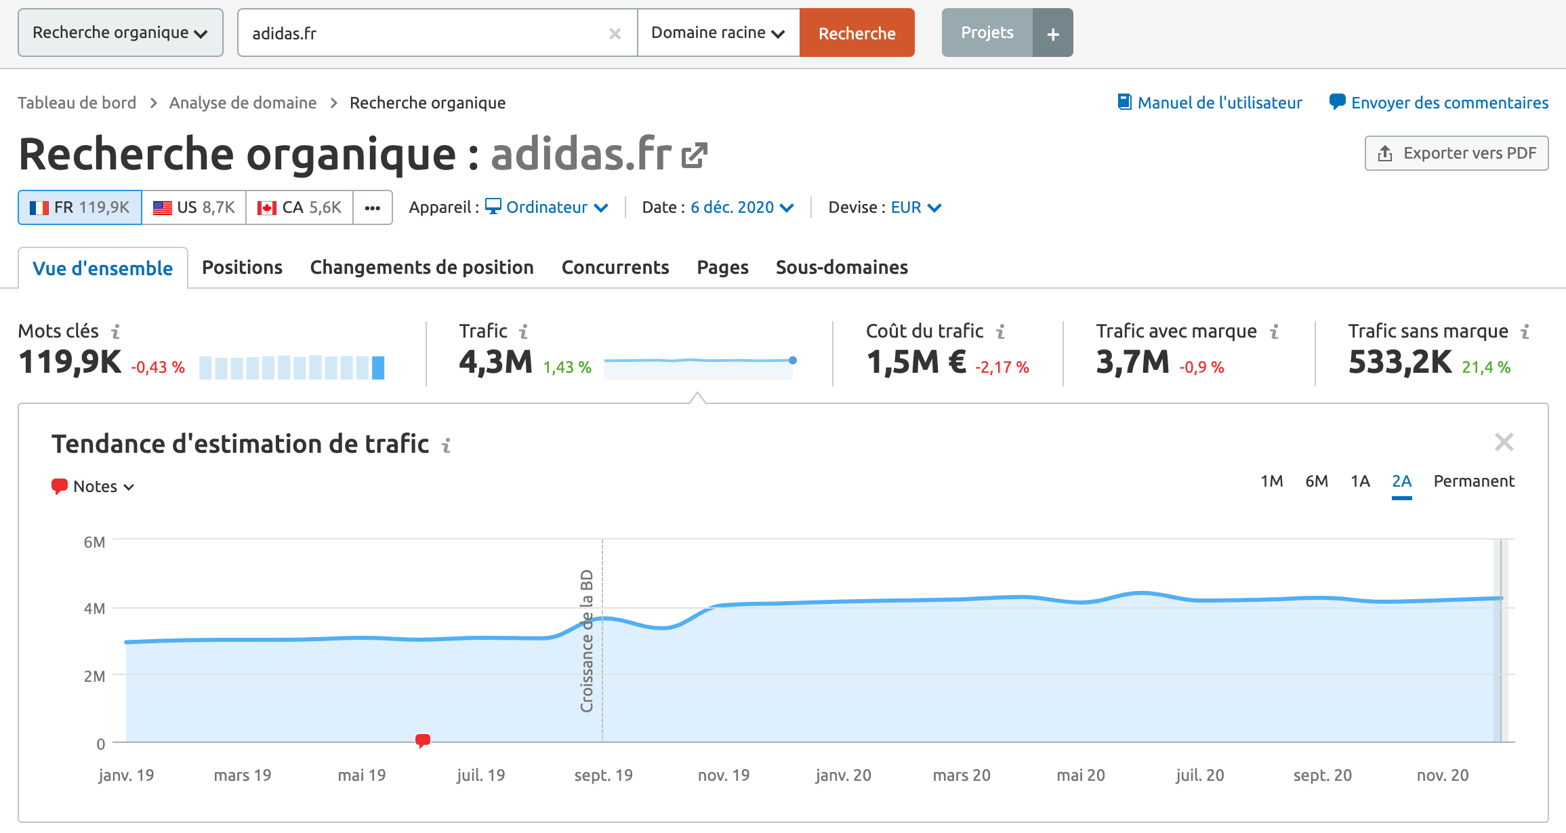The height and width of the screenshot is (833, 1566).
Task: Open more country databases (three dots)
Action: [373, 207]
